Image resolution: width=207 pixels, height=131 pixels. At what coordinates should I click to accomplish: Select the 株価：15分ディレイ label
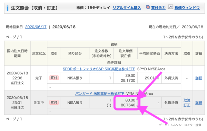point(93,8)
